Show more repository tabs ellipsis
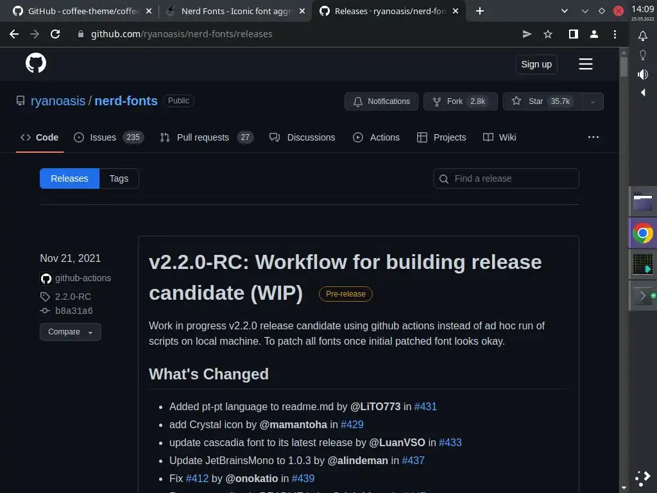The height and width of the screenshot is (493, 657). point(593,137)
